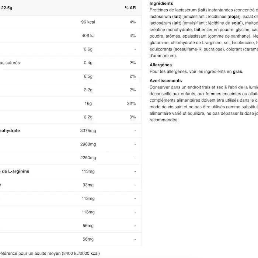Click the 406 kJ energy value

pyautogui.click(x=88, y=36)
